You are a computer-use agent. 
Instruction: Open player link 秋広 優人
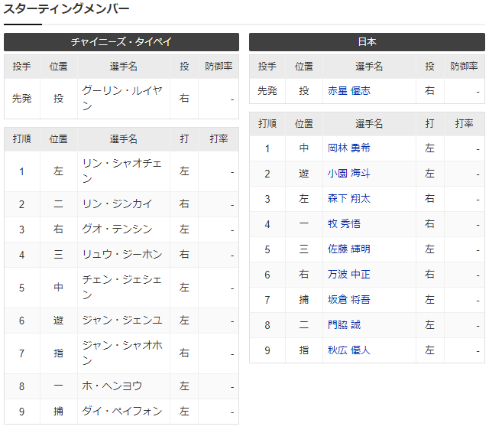[348, 350]
